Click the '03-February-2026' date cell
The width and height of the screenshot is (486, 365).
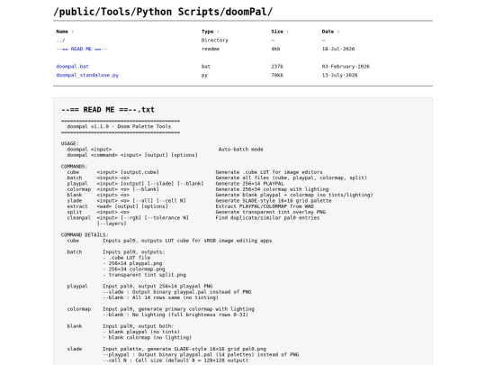(x=346, y=67)
